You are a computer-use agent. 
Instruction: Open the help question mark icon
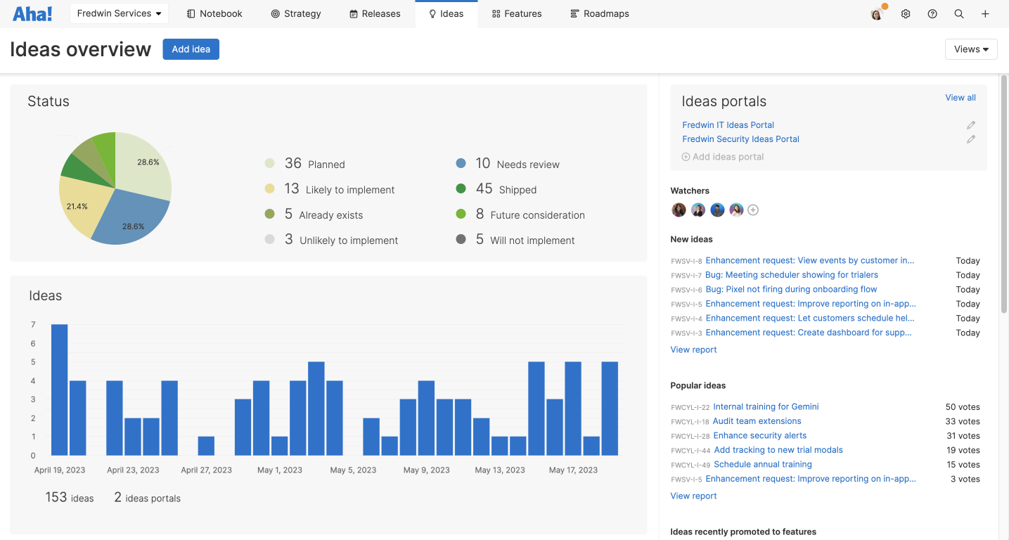click(x=932, y=13)
